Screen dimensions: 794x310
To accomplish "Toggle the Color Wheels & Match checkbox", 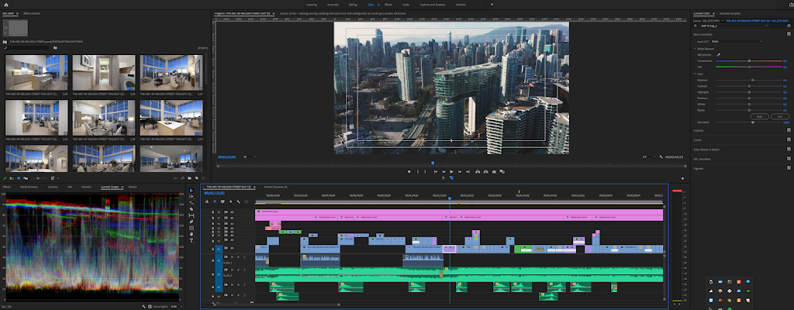I will 789,149.
